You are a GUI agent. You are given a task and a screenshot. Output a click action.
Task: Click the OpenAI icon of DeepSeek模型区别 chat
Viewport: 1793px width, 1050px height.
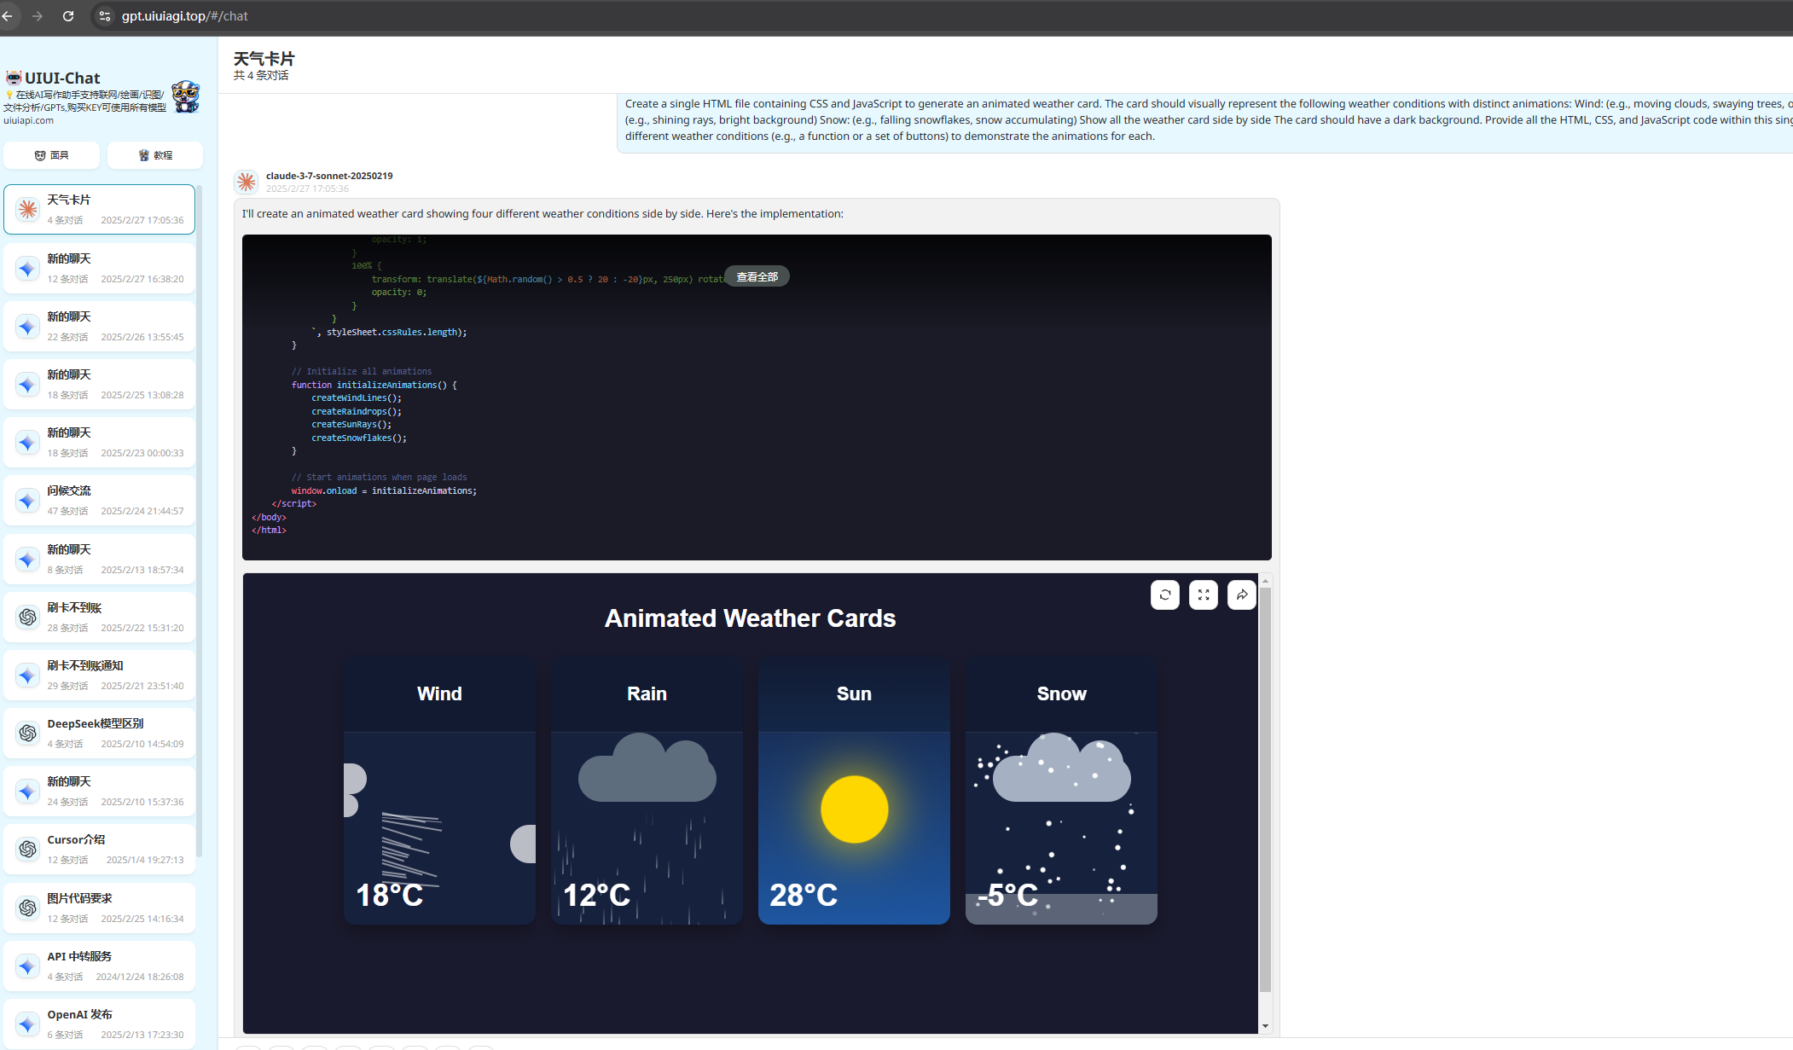[x=28, y=733]
